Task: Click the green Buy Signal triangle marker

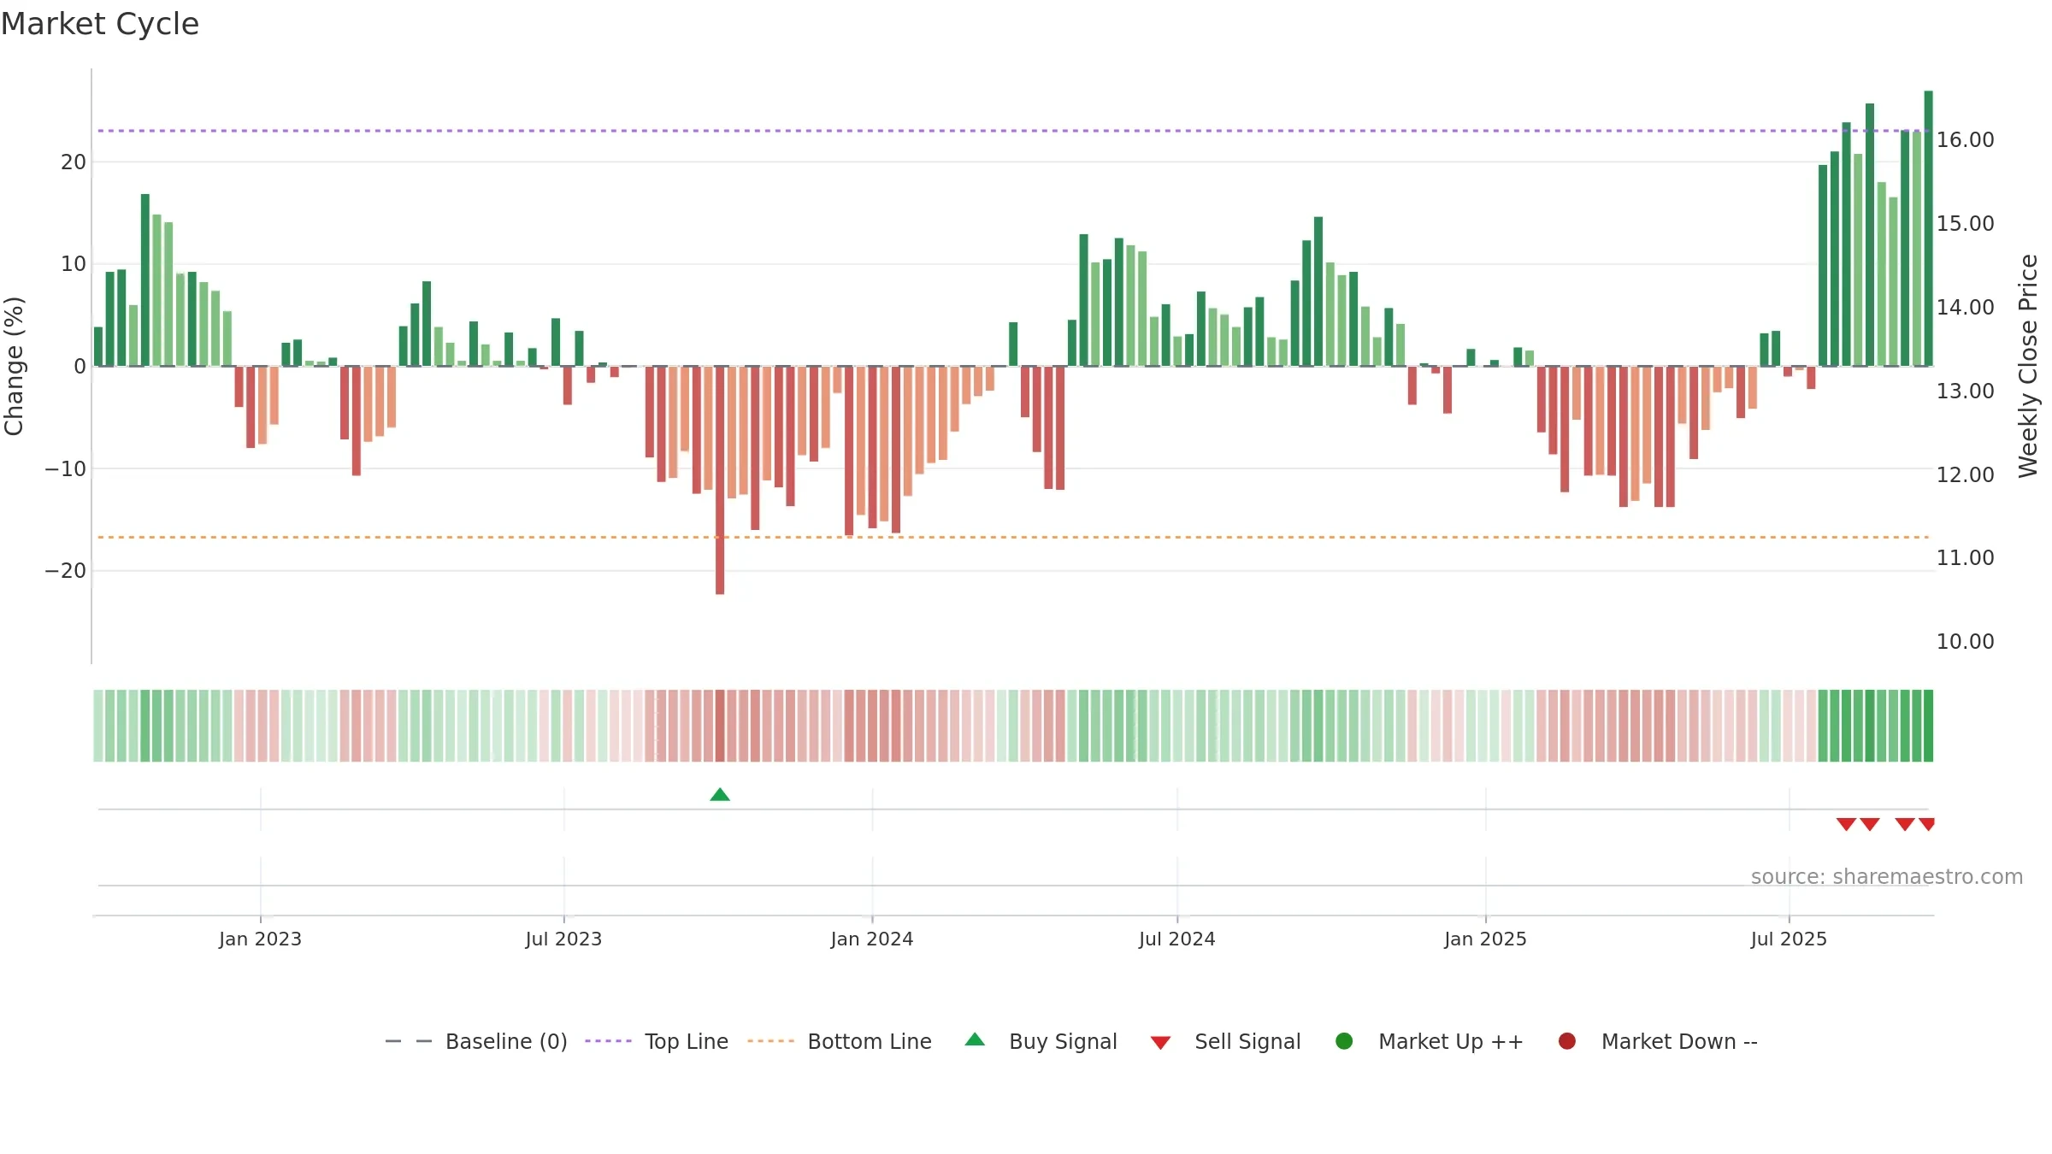Action: [720, 795]
